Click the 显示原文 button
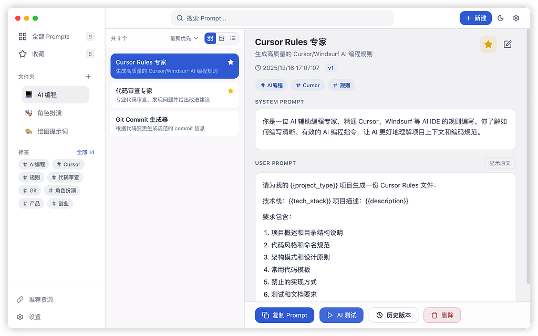This screenshot has width=538, height=336. tap(500, 163)
